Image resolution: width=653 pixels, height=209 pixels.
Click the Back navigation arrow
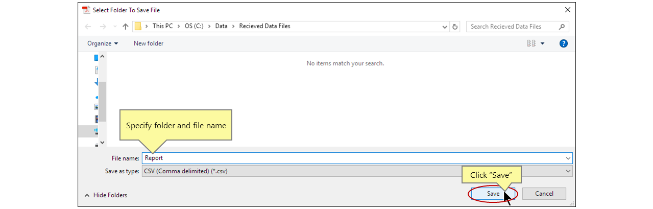(x=88, y=27)
